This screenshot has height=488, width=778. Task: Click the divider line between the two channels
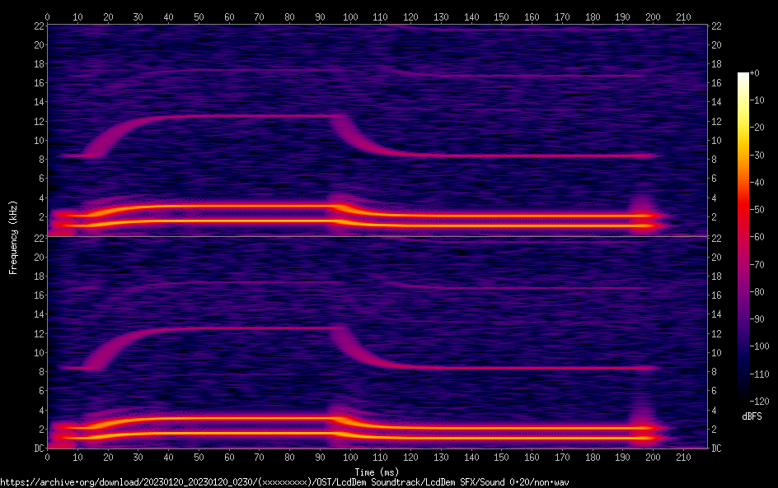click(377, 236)
